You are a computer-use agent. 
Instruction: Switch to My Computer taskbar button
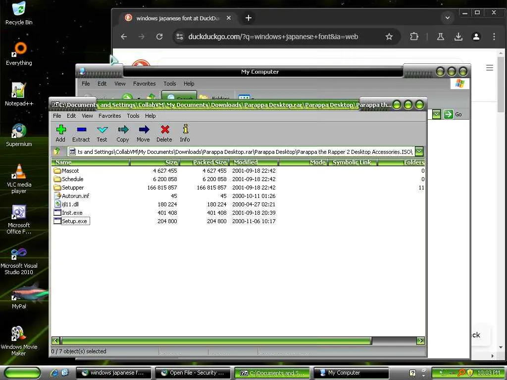[x=351, y=373]
